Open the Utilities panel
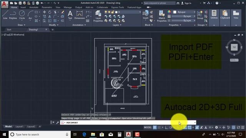The image size is (246, 138). [x=214, y=18]
